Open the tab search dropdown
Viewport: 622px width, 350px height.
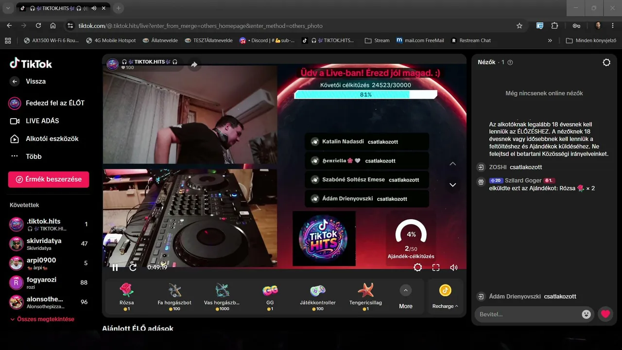pyautogui.click(x=7, y=8)
